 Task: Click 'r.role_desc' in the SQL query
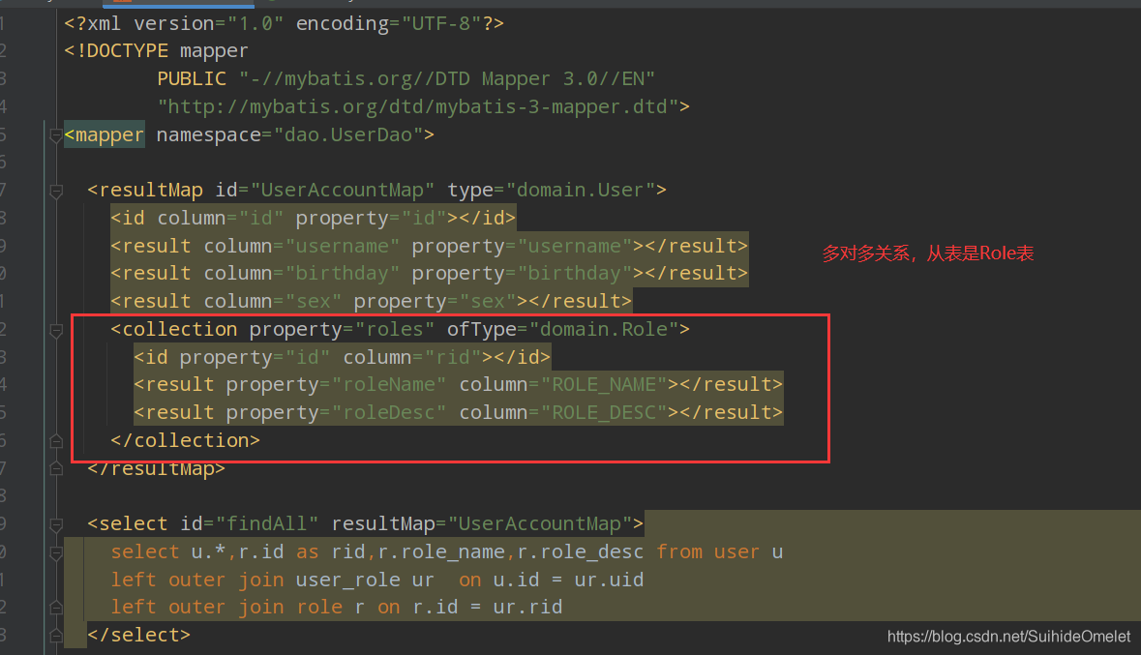581,552
